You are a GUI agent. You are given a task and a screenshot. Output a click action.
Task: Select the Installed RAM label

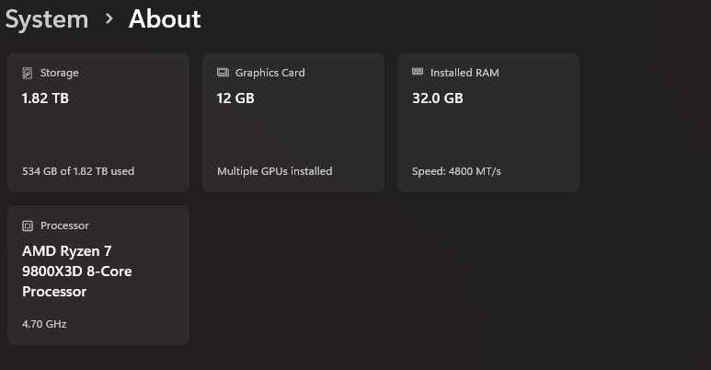[x=464, y=73]
